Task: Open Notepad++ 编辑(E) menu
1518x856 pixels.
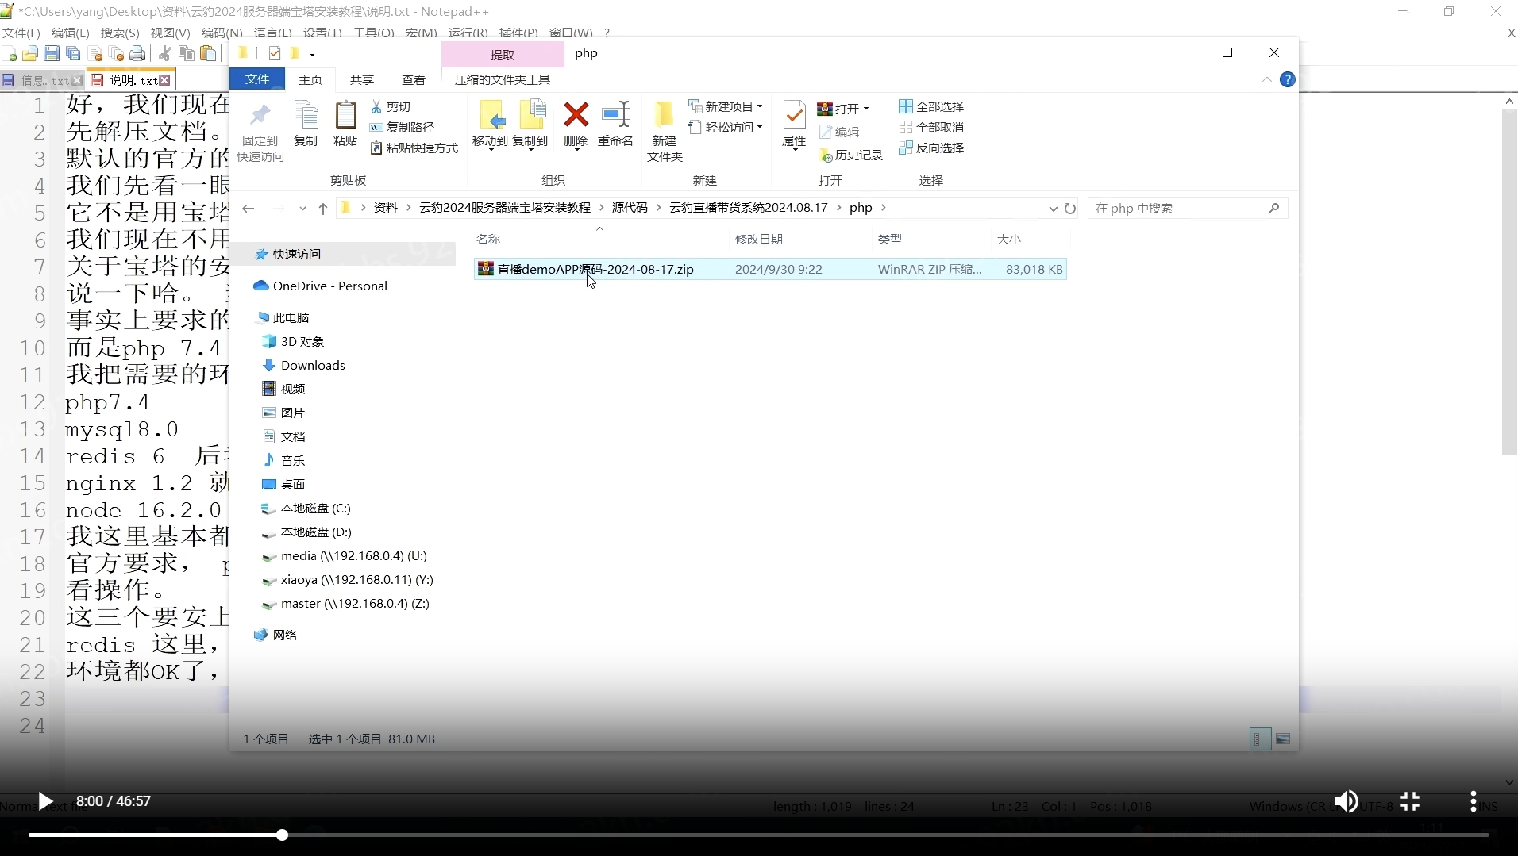Action: coord(71,33)
